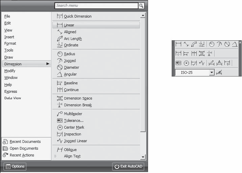Click the Tolerance icon in the toolbar

(178, 63)
